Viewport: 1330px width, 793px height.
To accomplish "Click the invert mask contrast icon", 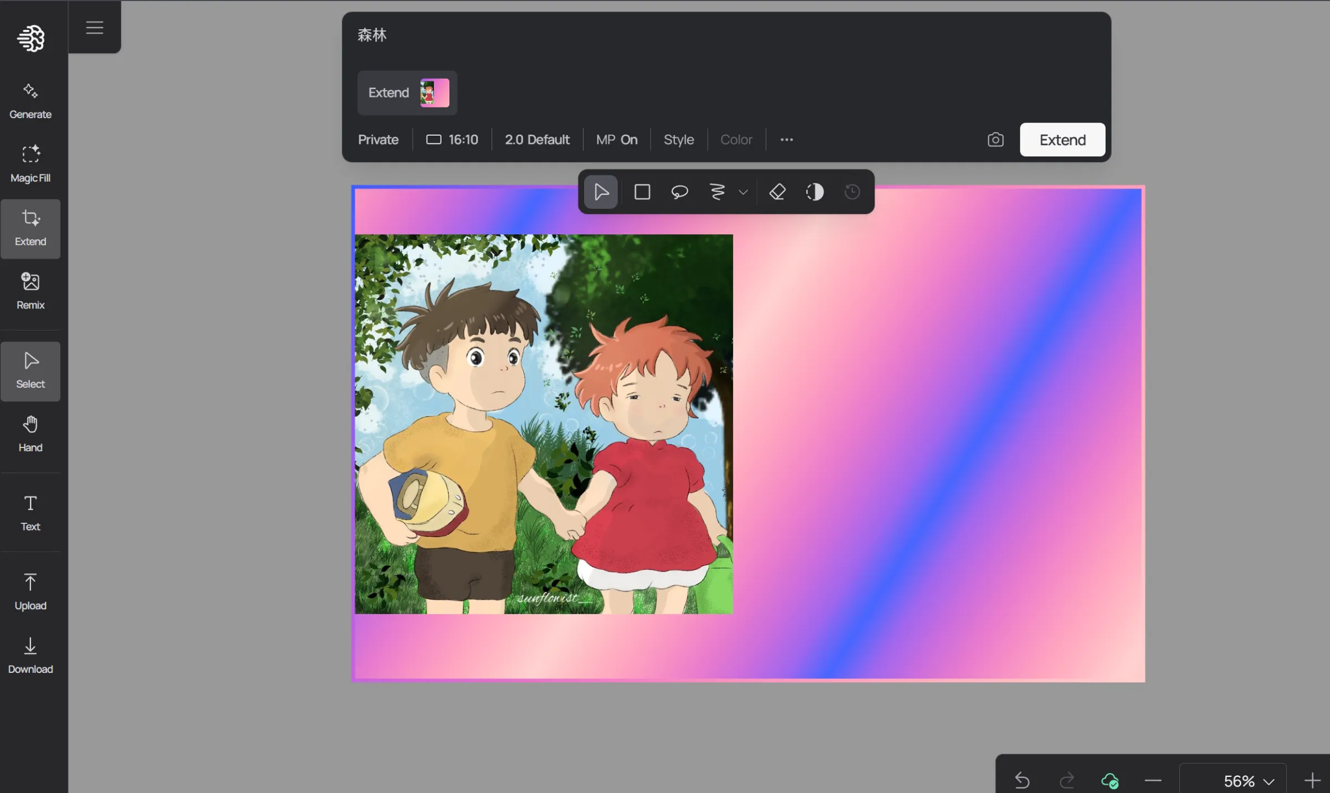I will point(815,192).
